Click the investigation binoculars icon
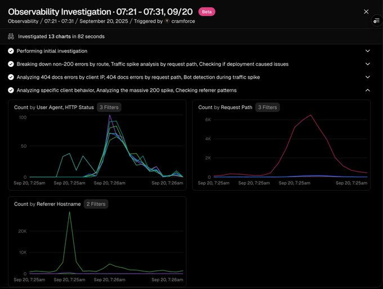The width and height of the screenshot is (383, 289). 11,37
